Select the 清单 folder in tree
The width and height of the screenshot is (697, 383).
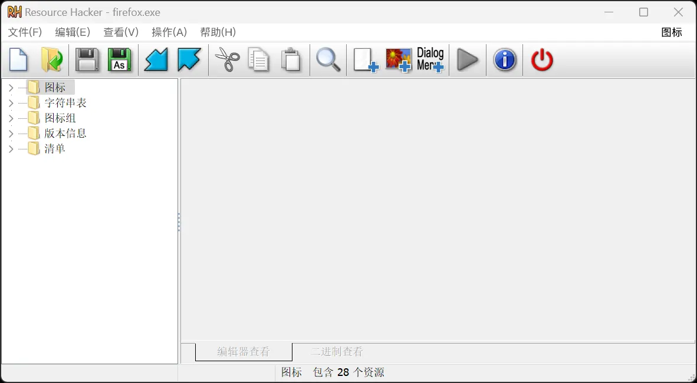point(54,149)
